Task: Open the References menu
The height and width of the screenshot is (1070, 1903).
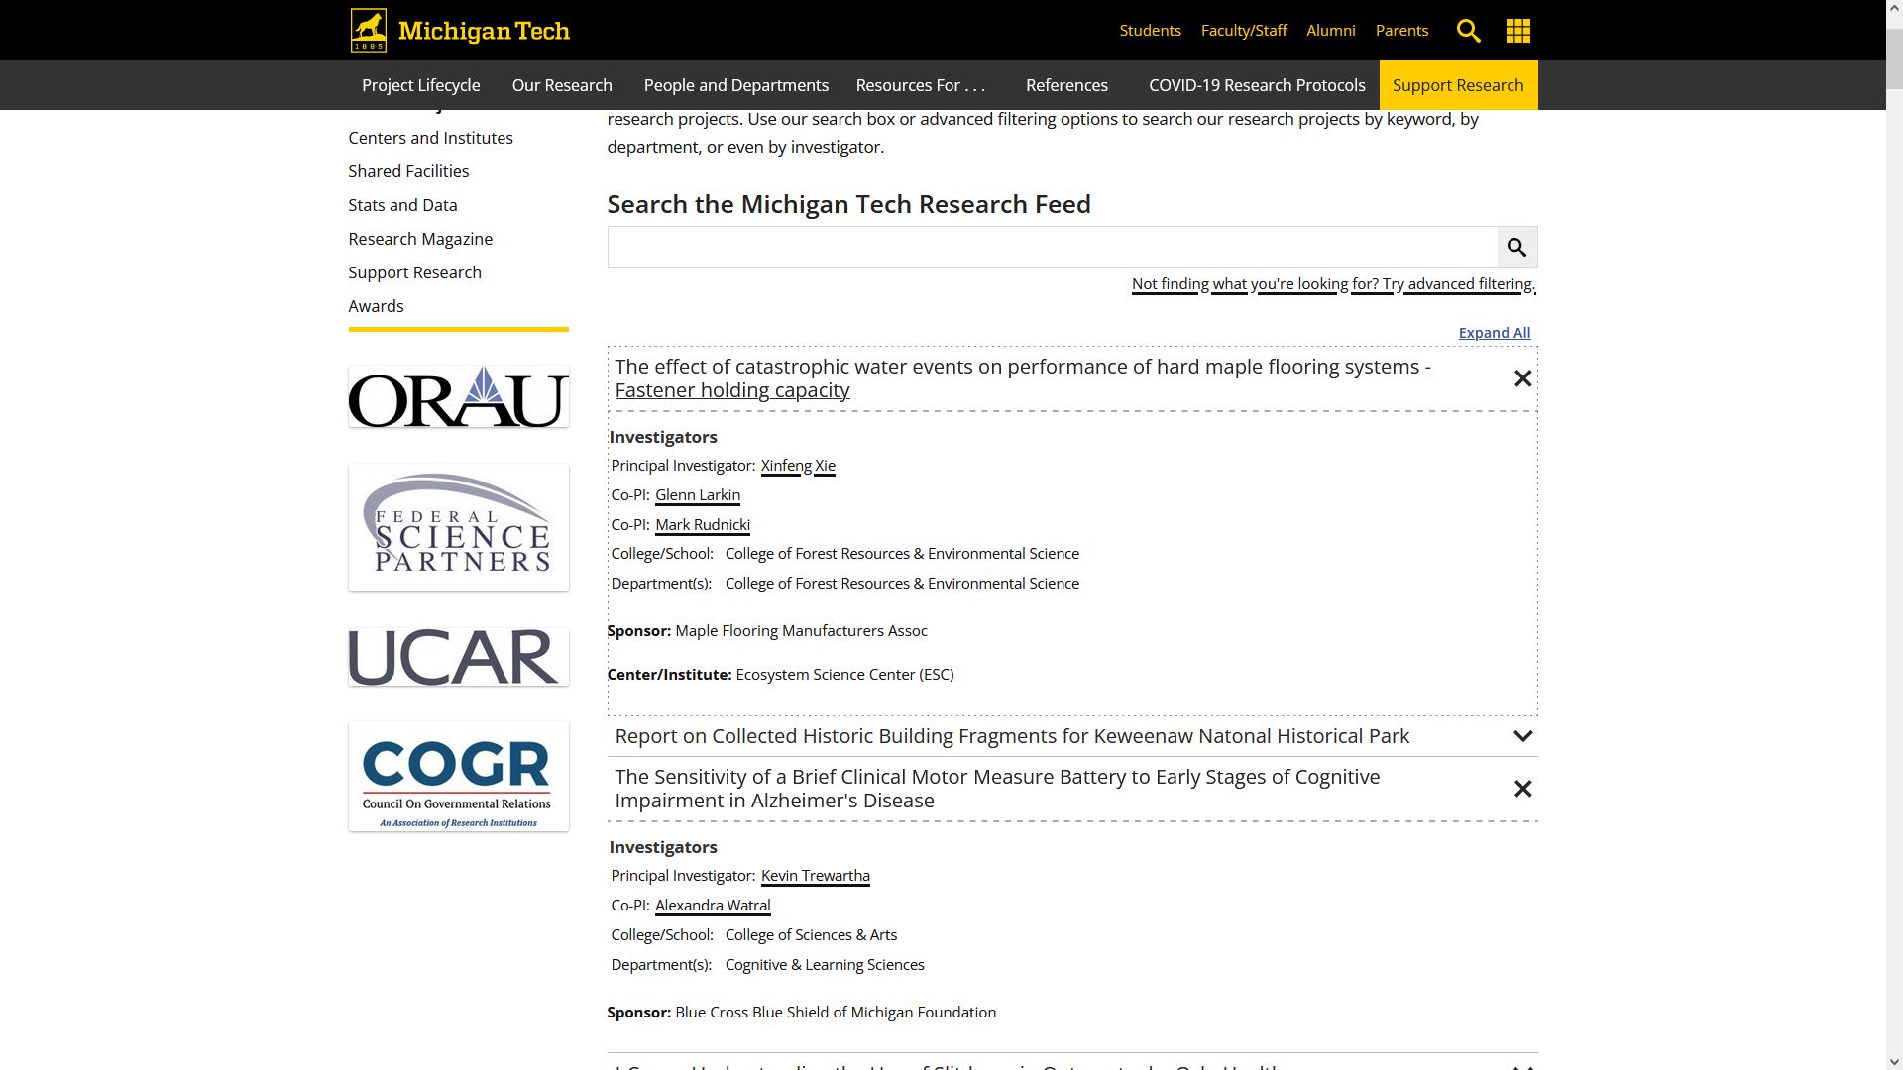Action: click(x=1066, y=85)
